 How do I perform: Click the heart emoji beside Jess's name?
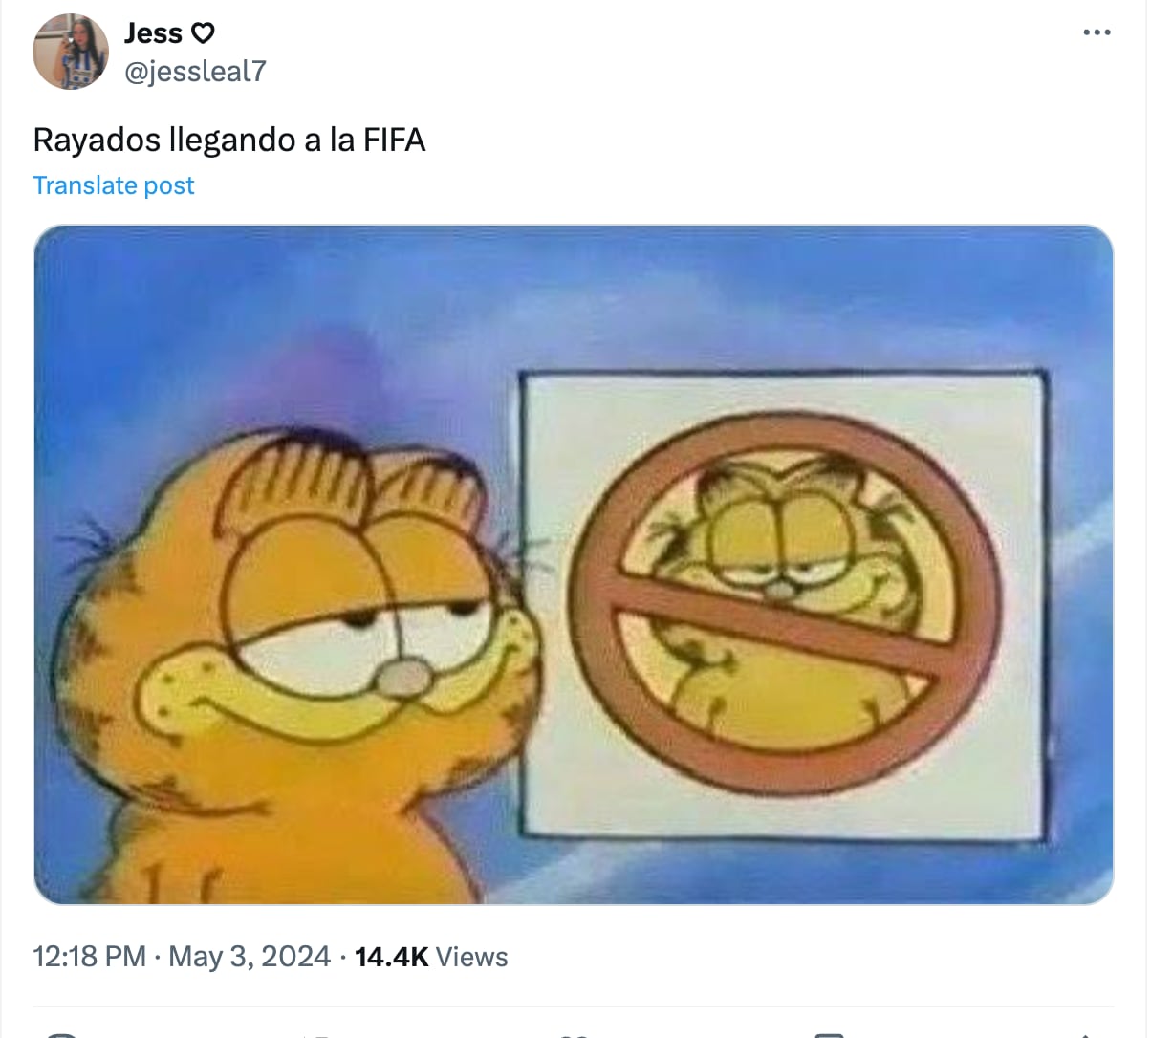pyautogui.click(x=204, y=33)
